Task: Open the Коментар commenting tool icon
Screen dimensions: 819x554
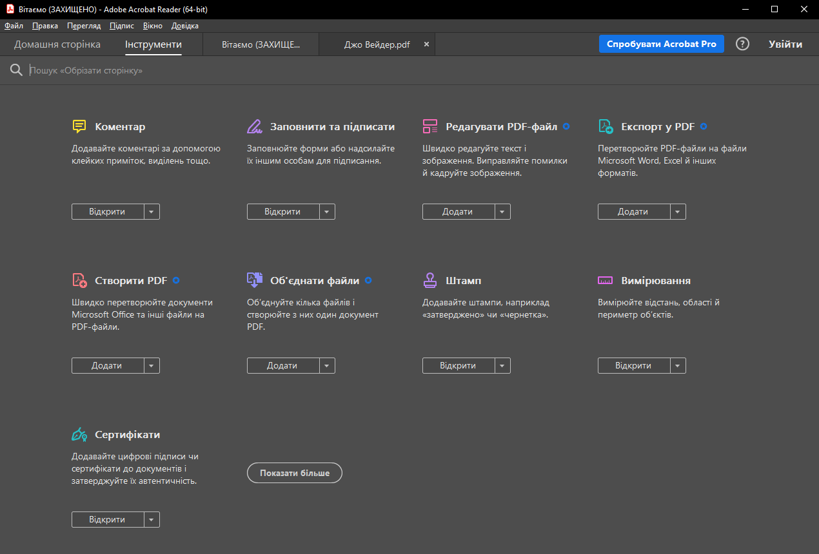Action: coord(79,126)
